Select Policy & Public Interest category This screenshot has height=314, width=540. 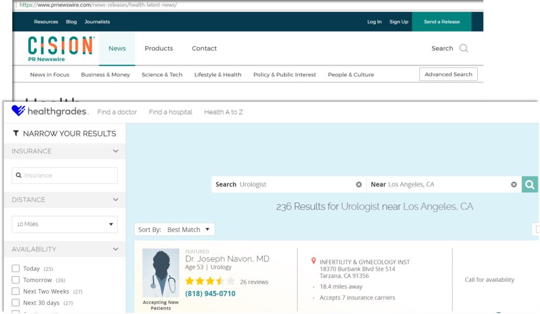pos(284,75)
